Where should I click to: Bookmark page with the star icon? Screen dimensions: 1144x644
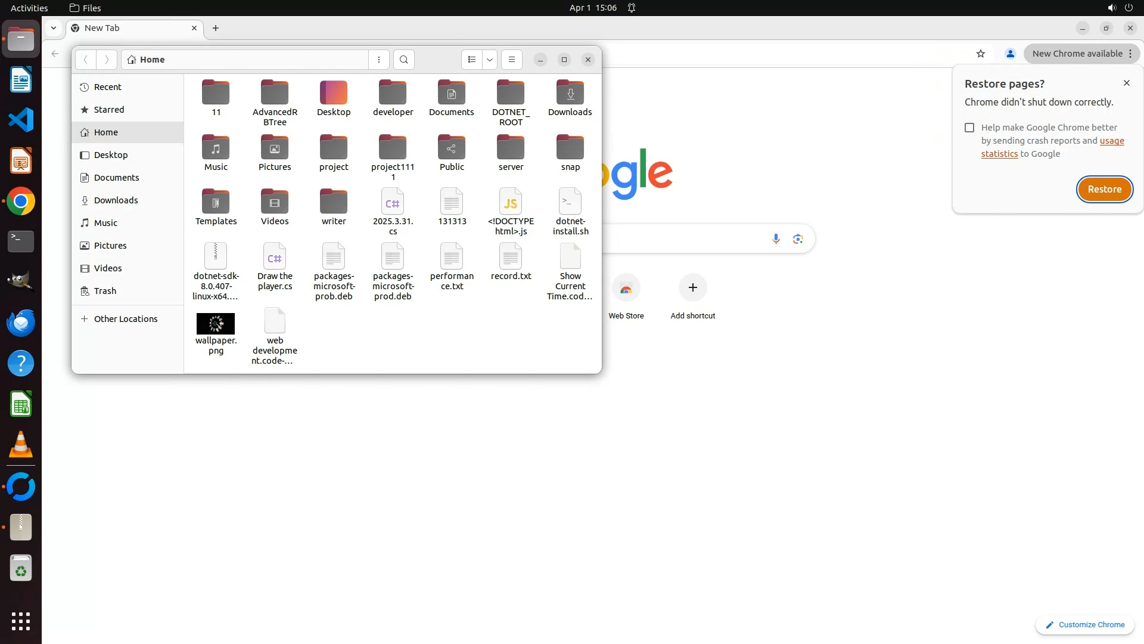981,54
